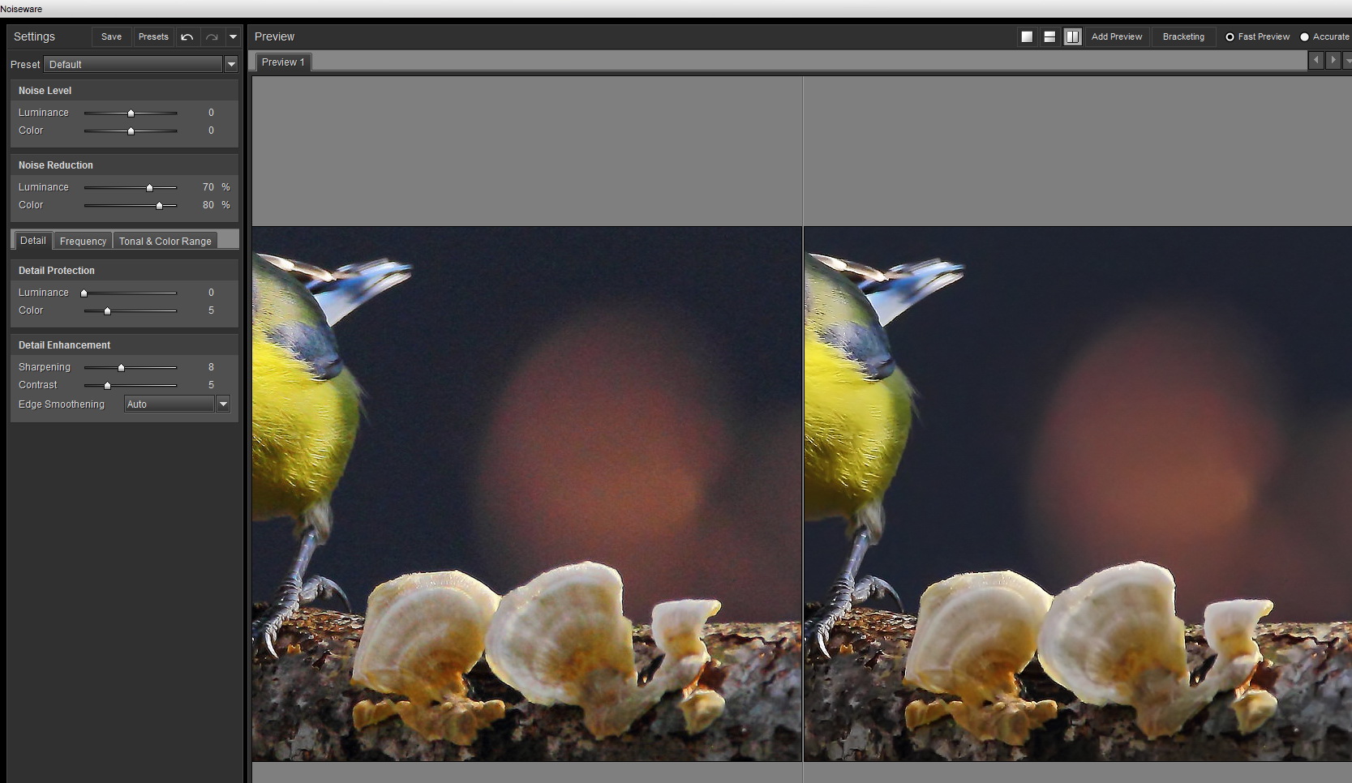Image resolution: width=1352 pixels, height=783 pixels.
Task: Open the Presets button
Action: pos(153,36)
